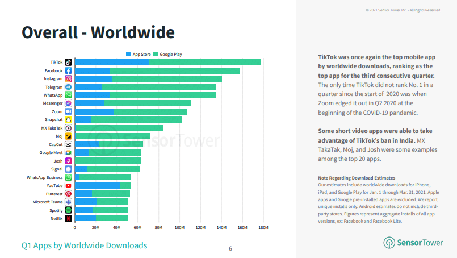The height and width of the screenshot is (258, 457).
Task: Click the '140M' axis label
Action: pos(221,228)
